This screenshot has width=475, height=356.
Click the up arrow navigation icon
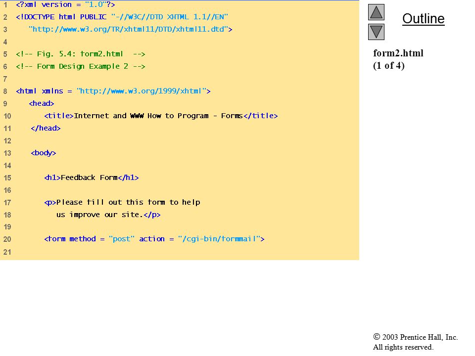[376, 12]
